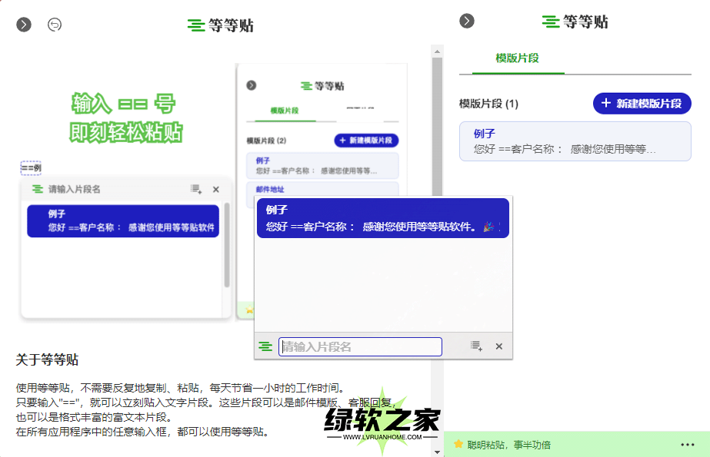
Task: Open the three-dots menu in green bottom bar
Action: (688, 445)
